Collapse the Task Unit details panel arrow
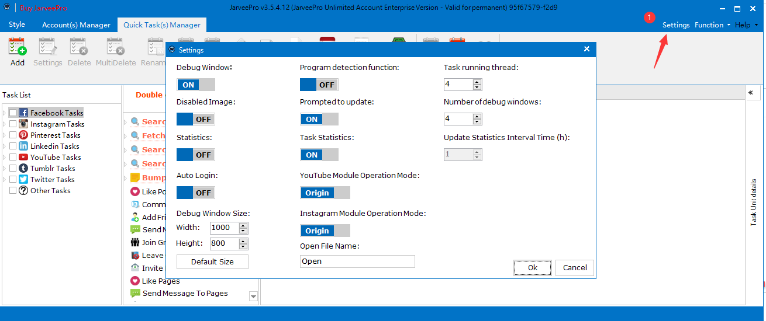Screen dimensions: 766x321 750,93
